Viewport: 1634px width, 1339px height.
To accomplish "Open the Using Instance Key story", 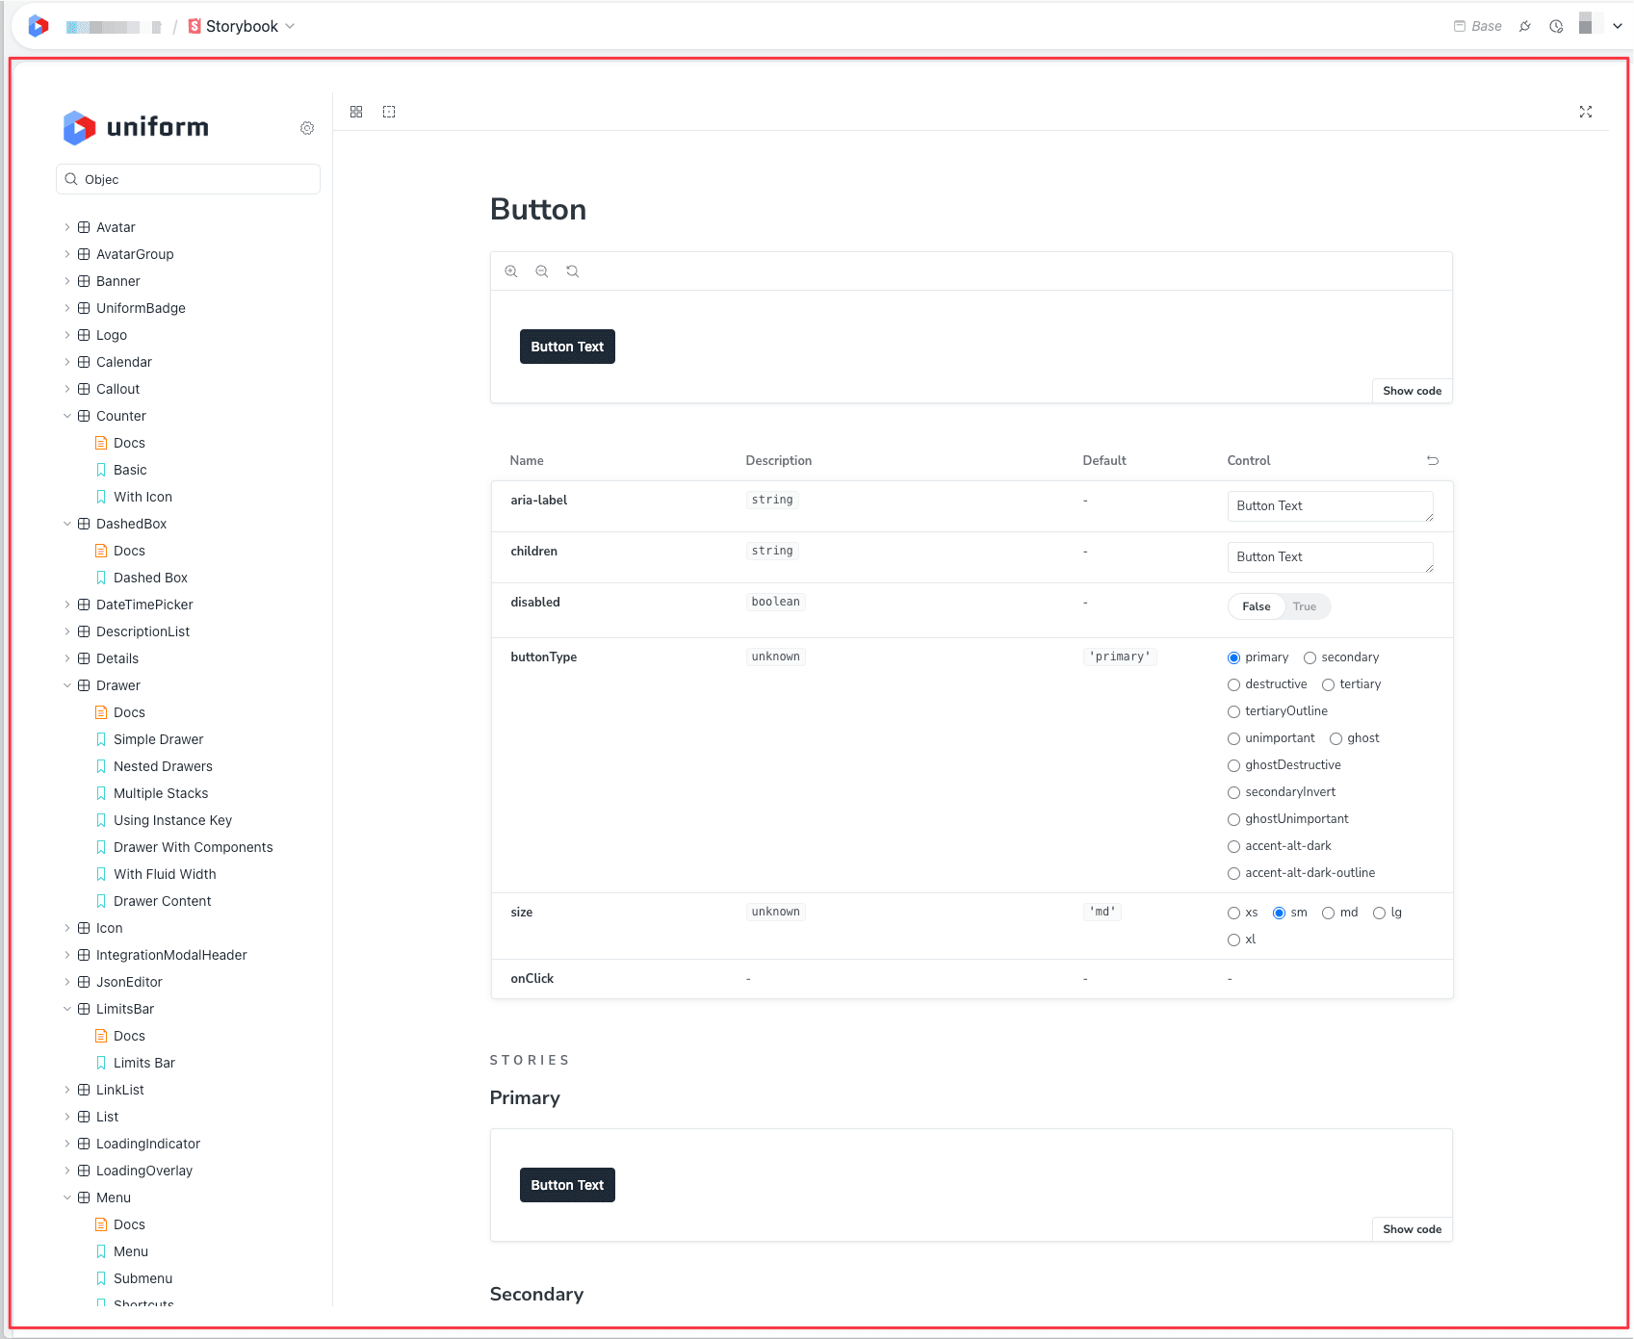I will point(172,820).
